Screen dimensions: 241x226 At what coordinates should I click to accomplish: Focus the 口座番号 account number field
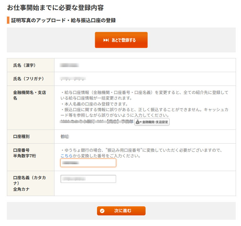pos(88,163)
